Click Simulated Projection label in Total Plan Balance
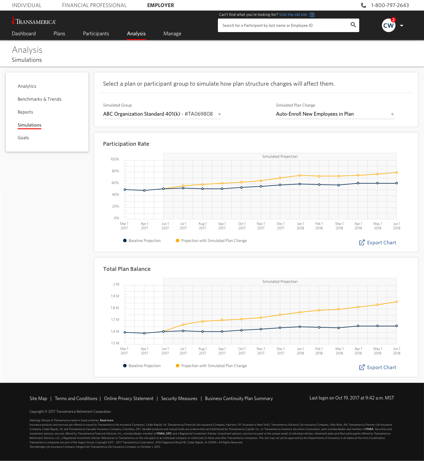 [280, 282]
